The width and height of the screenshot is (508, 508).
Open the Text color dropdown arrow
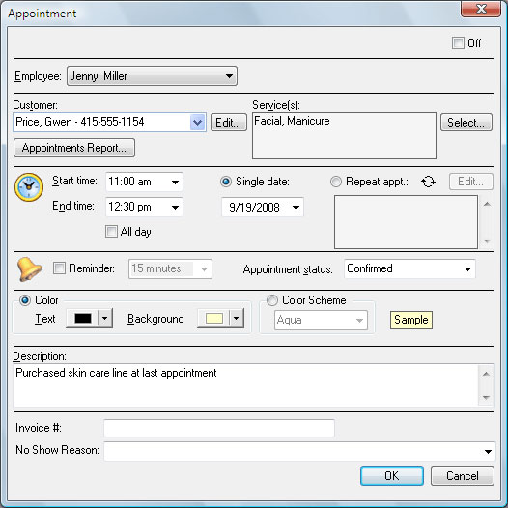104,319
